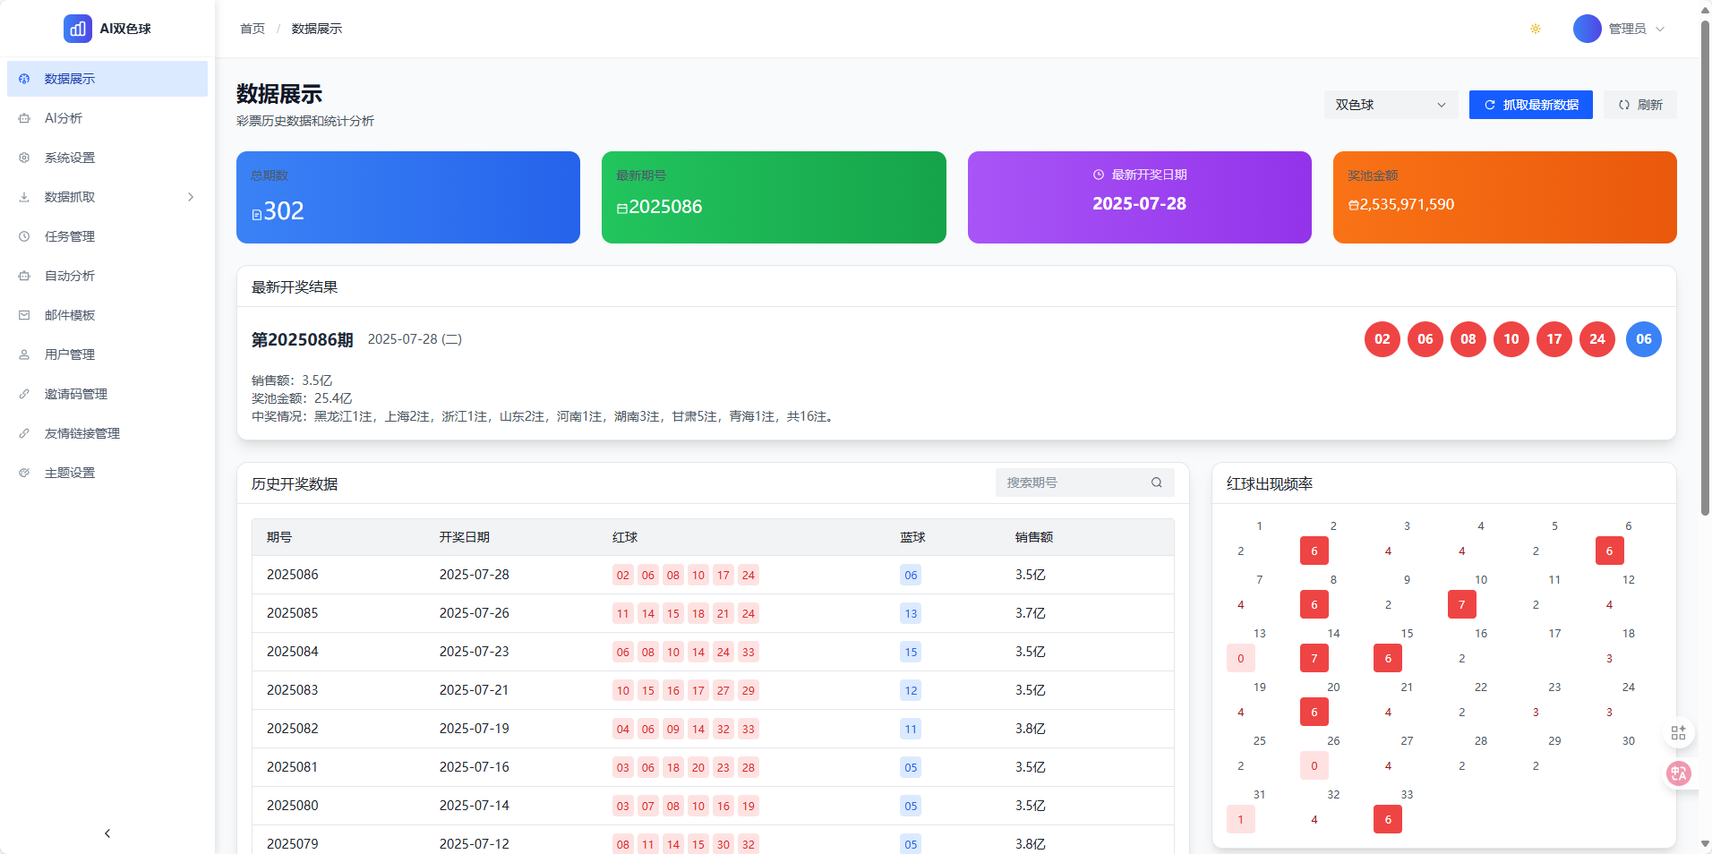
Task: Click the 抓取最新数据 button
Action: click(x=1530, y=105)
